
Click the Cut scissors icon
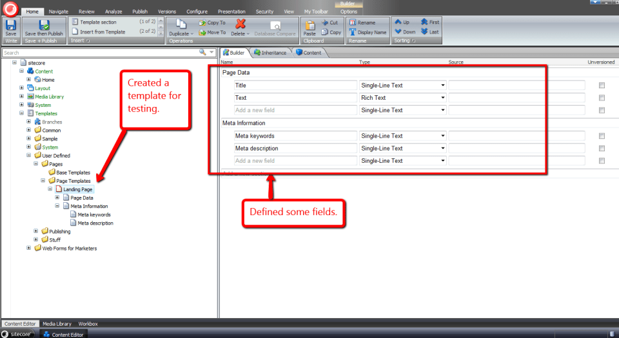click(329, 23)
